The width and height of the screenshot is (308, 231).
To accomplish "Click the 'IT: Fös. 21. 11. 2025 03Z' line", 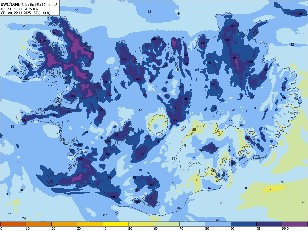I will pos(20,9).
